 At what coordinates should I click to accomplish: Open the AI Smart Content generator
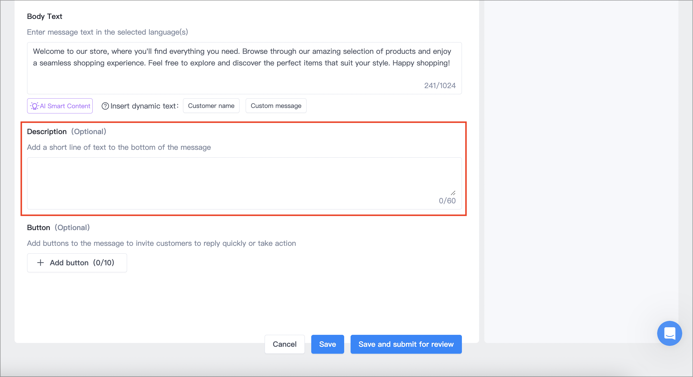60,106
